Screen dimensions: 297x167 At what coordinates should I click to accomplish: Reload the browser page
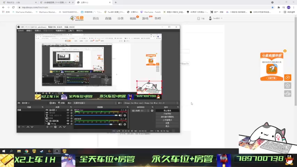coord(13,7)
